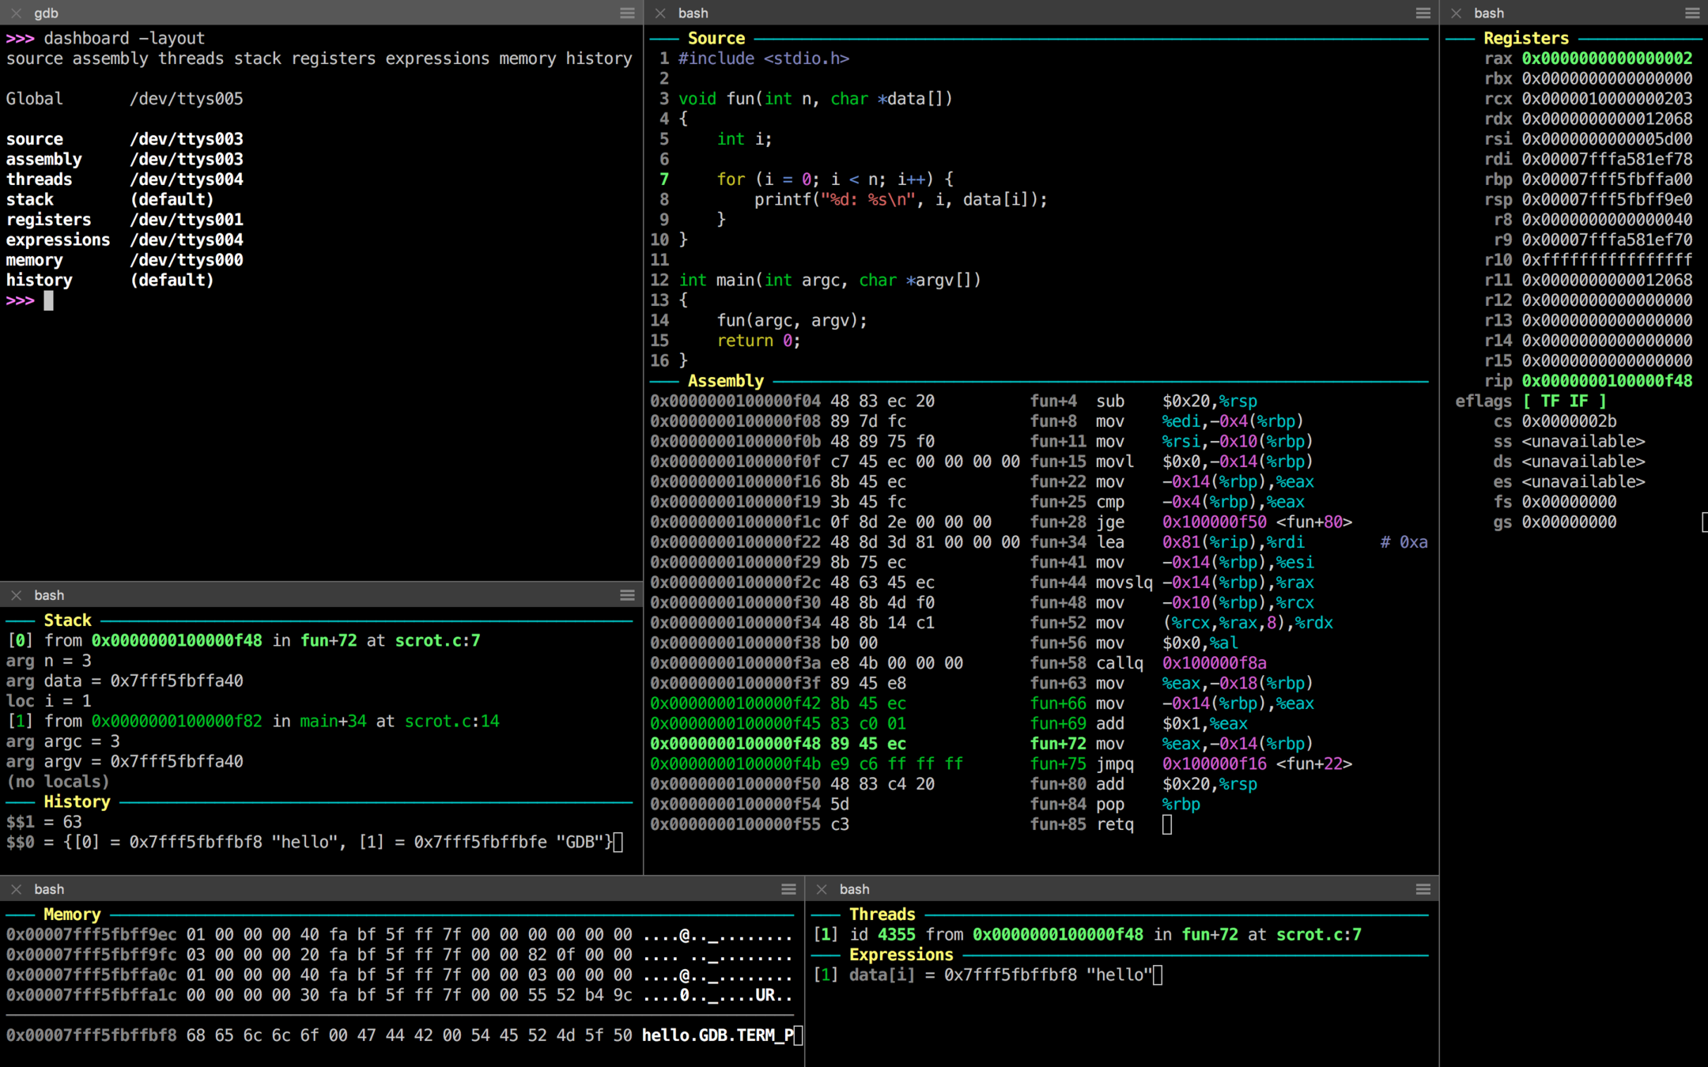Open the Registers pane hamburger menu
Image resolution: width=1708 pixels, height=1067 pixels.
(1691, 13)
